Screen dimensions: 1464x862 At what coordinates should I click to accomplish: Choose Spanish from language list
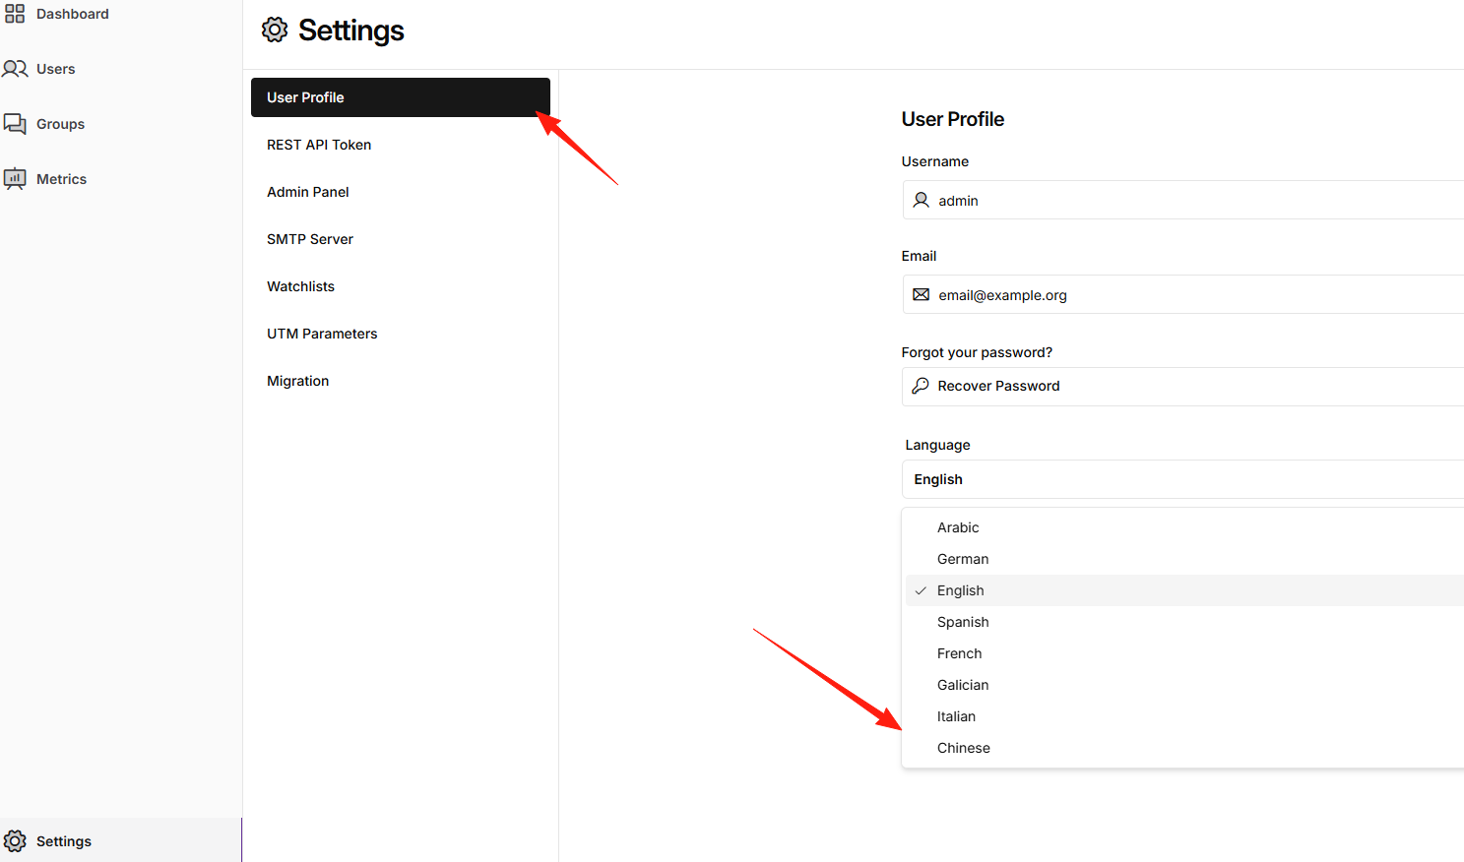[x=1184, y=622]
